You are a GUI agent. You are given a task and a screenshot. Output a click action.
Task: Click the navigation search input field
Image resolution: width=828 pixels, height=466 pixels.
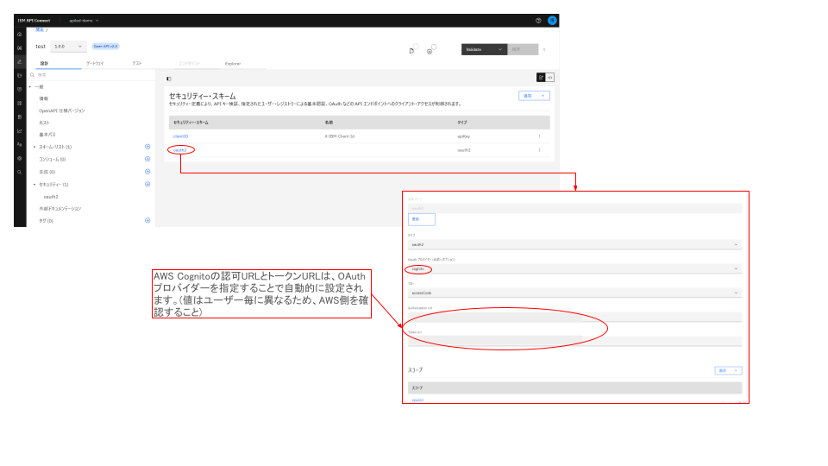coord(91,75)
